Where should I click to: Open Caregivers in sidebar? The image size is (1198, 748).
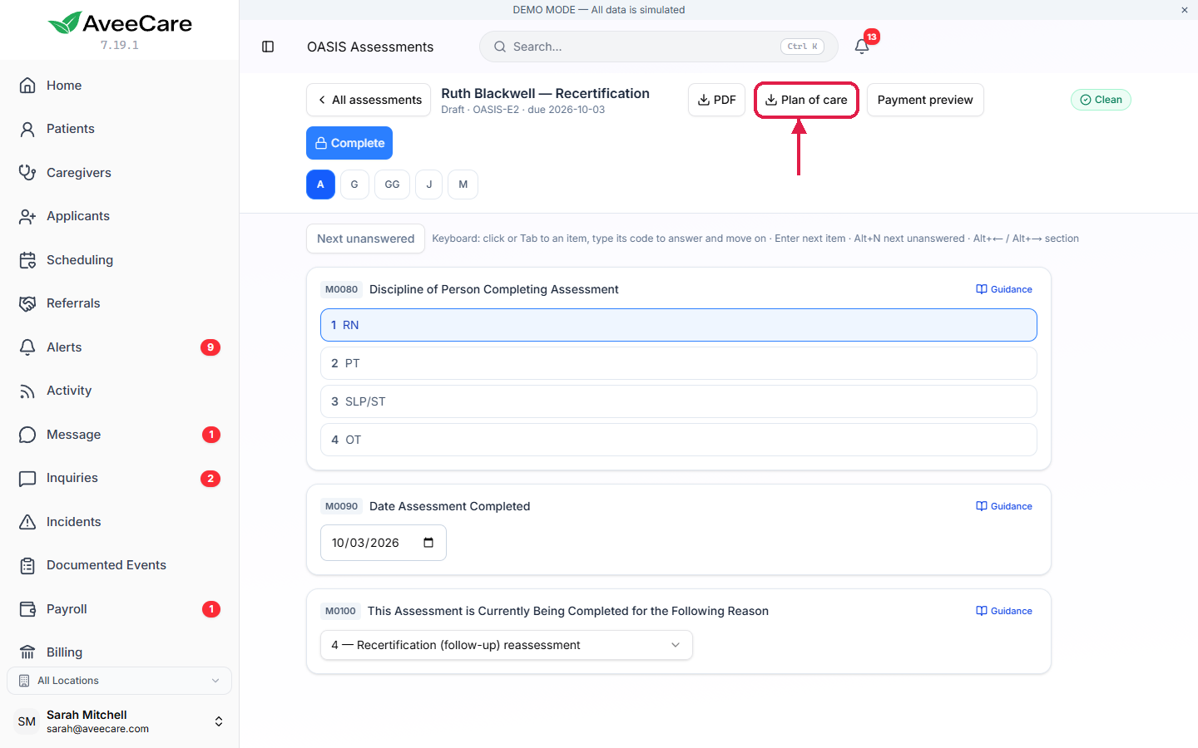coord(120,173)
